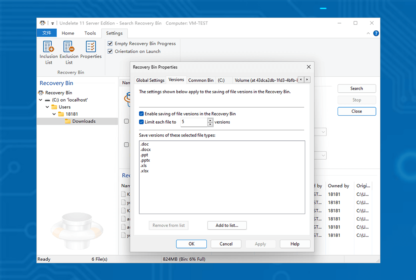Click the Add to list... button
Viewport: 416px width, 280px height.
point(227,225)
